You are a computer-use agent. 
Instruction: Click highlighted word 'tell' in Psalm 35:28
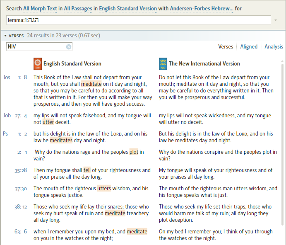87,170
